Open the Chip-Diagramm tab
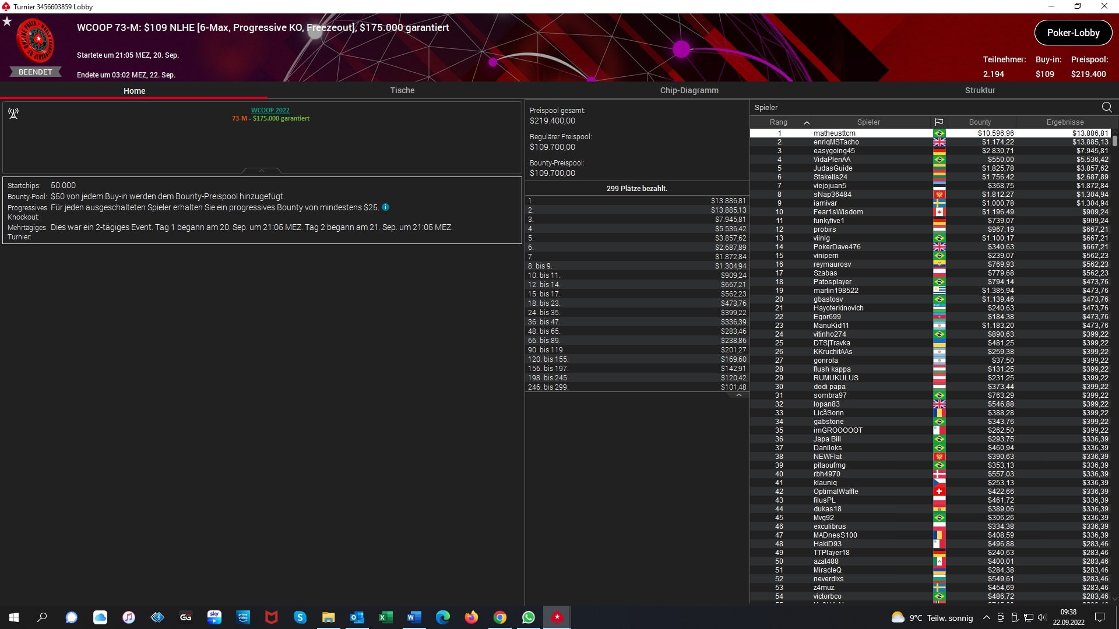The image size is (1119, 629). pyautogui.click(x=689, y=90)
